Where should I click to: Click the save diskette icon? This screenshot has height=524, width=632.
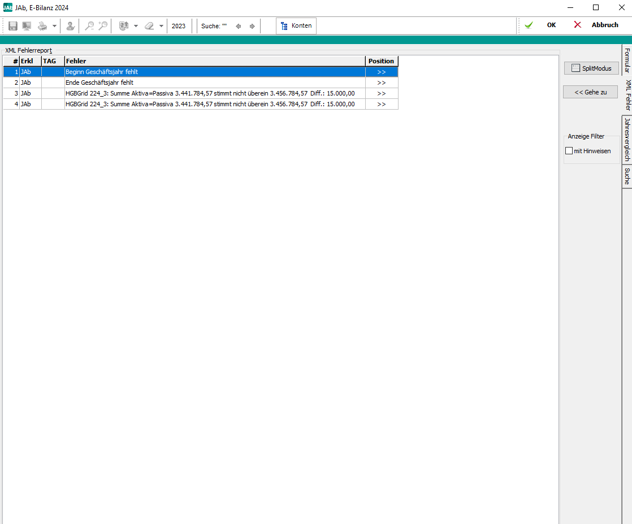12,26
